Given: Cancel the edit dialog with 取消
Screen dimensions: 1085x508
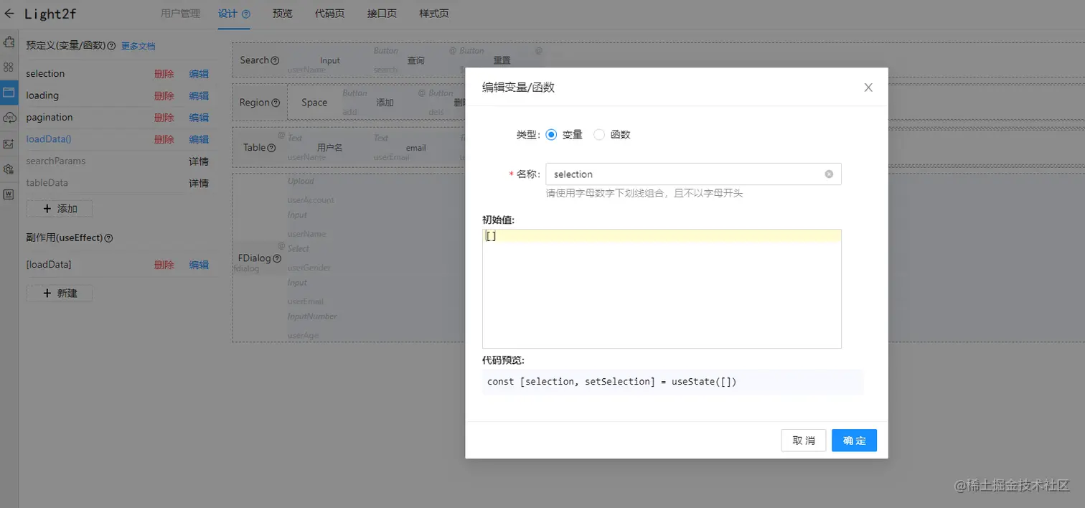Looking at the screenshot, I should pos(803,440).
